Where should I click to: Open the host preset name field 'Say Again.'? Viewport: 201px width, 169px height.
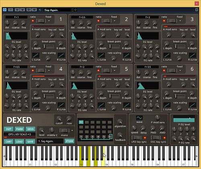tap(57, 10)
